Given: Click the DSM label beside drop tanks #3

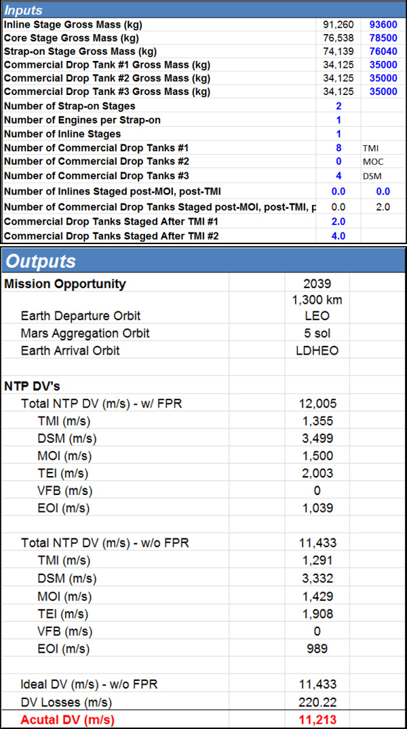Looking at the screenshot, I should pos(383,176).
